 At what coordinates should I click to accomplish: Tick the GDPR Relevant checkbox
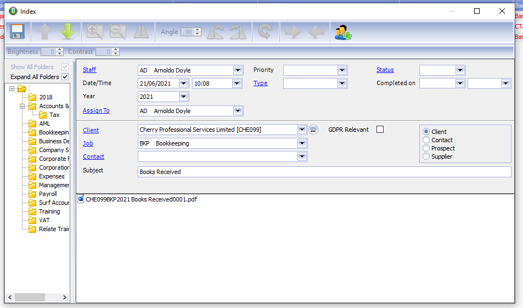tap(380, 130)
